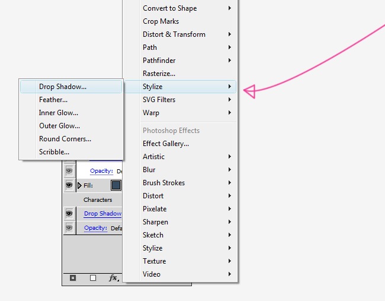Select Inner Glow... effect
This screenshot has height=301, width=385.
coord(71,113)
